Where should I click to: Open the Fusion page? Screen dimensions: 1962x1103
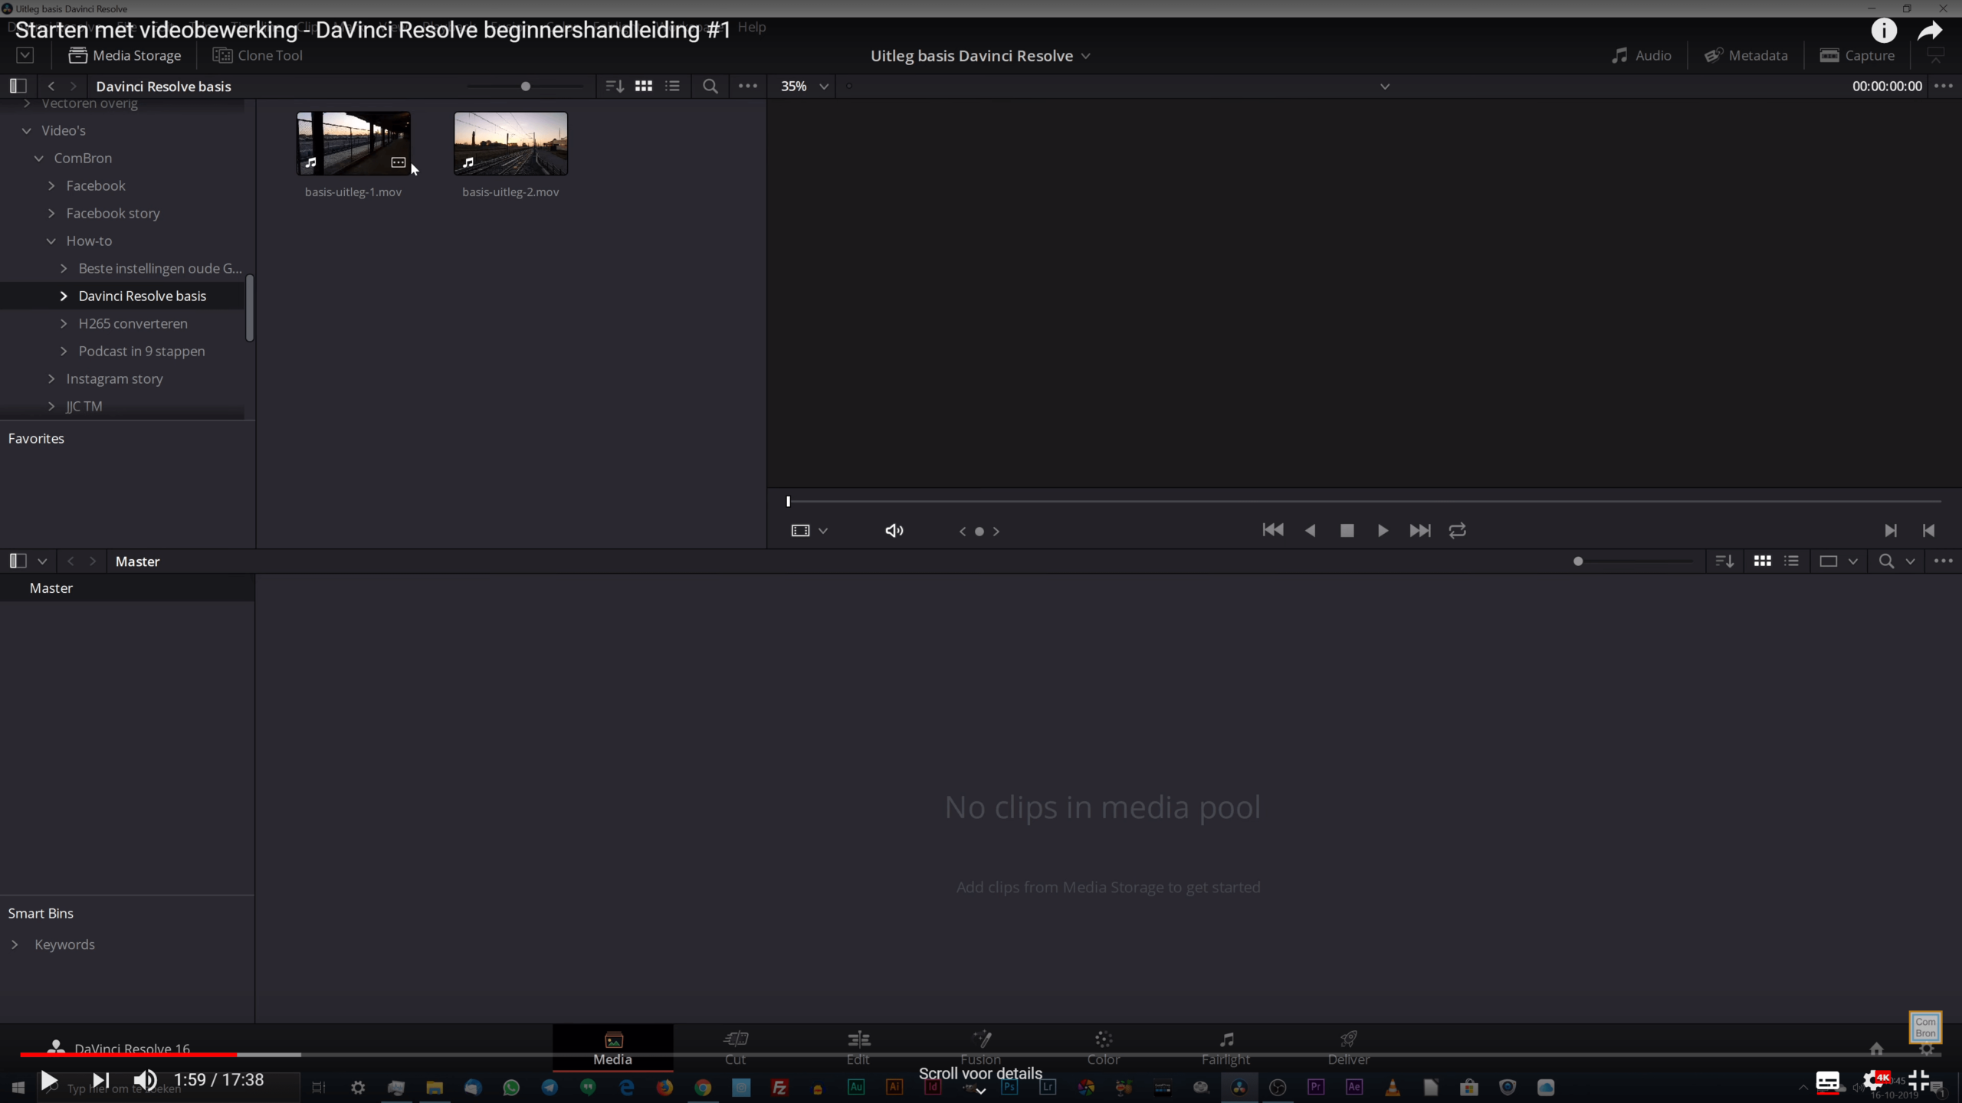[980, 1047]
